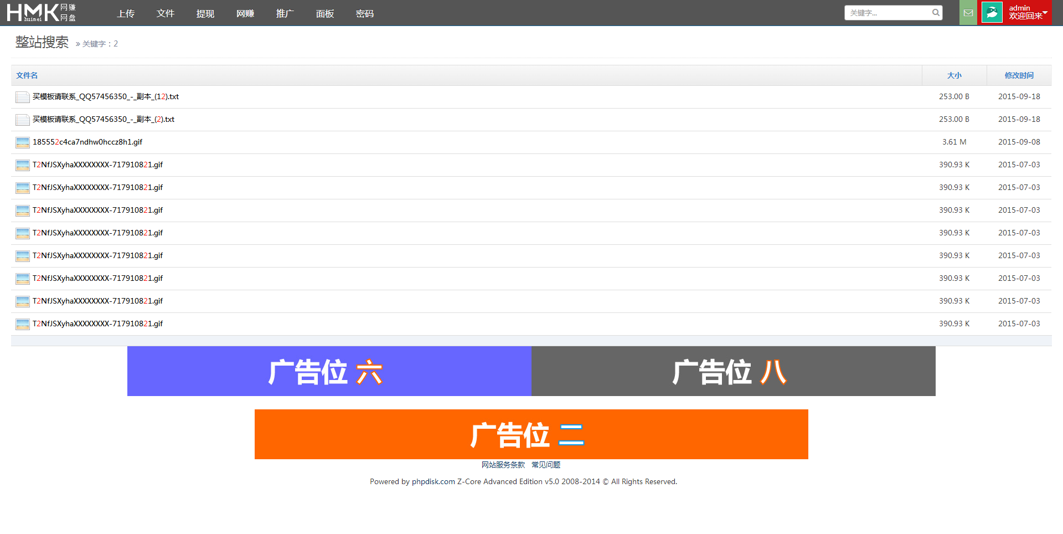The image size is (1063, 534).
Task: Open the 常见问题 FAQ link
Action: point(545,465)
